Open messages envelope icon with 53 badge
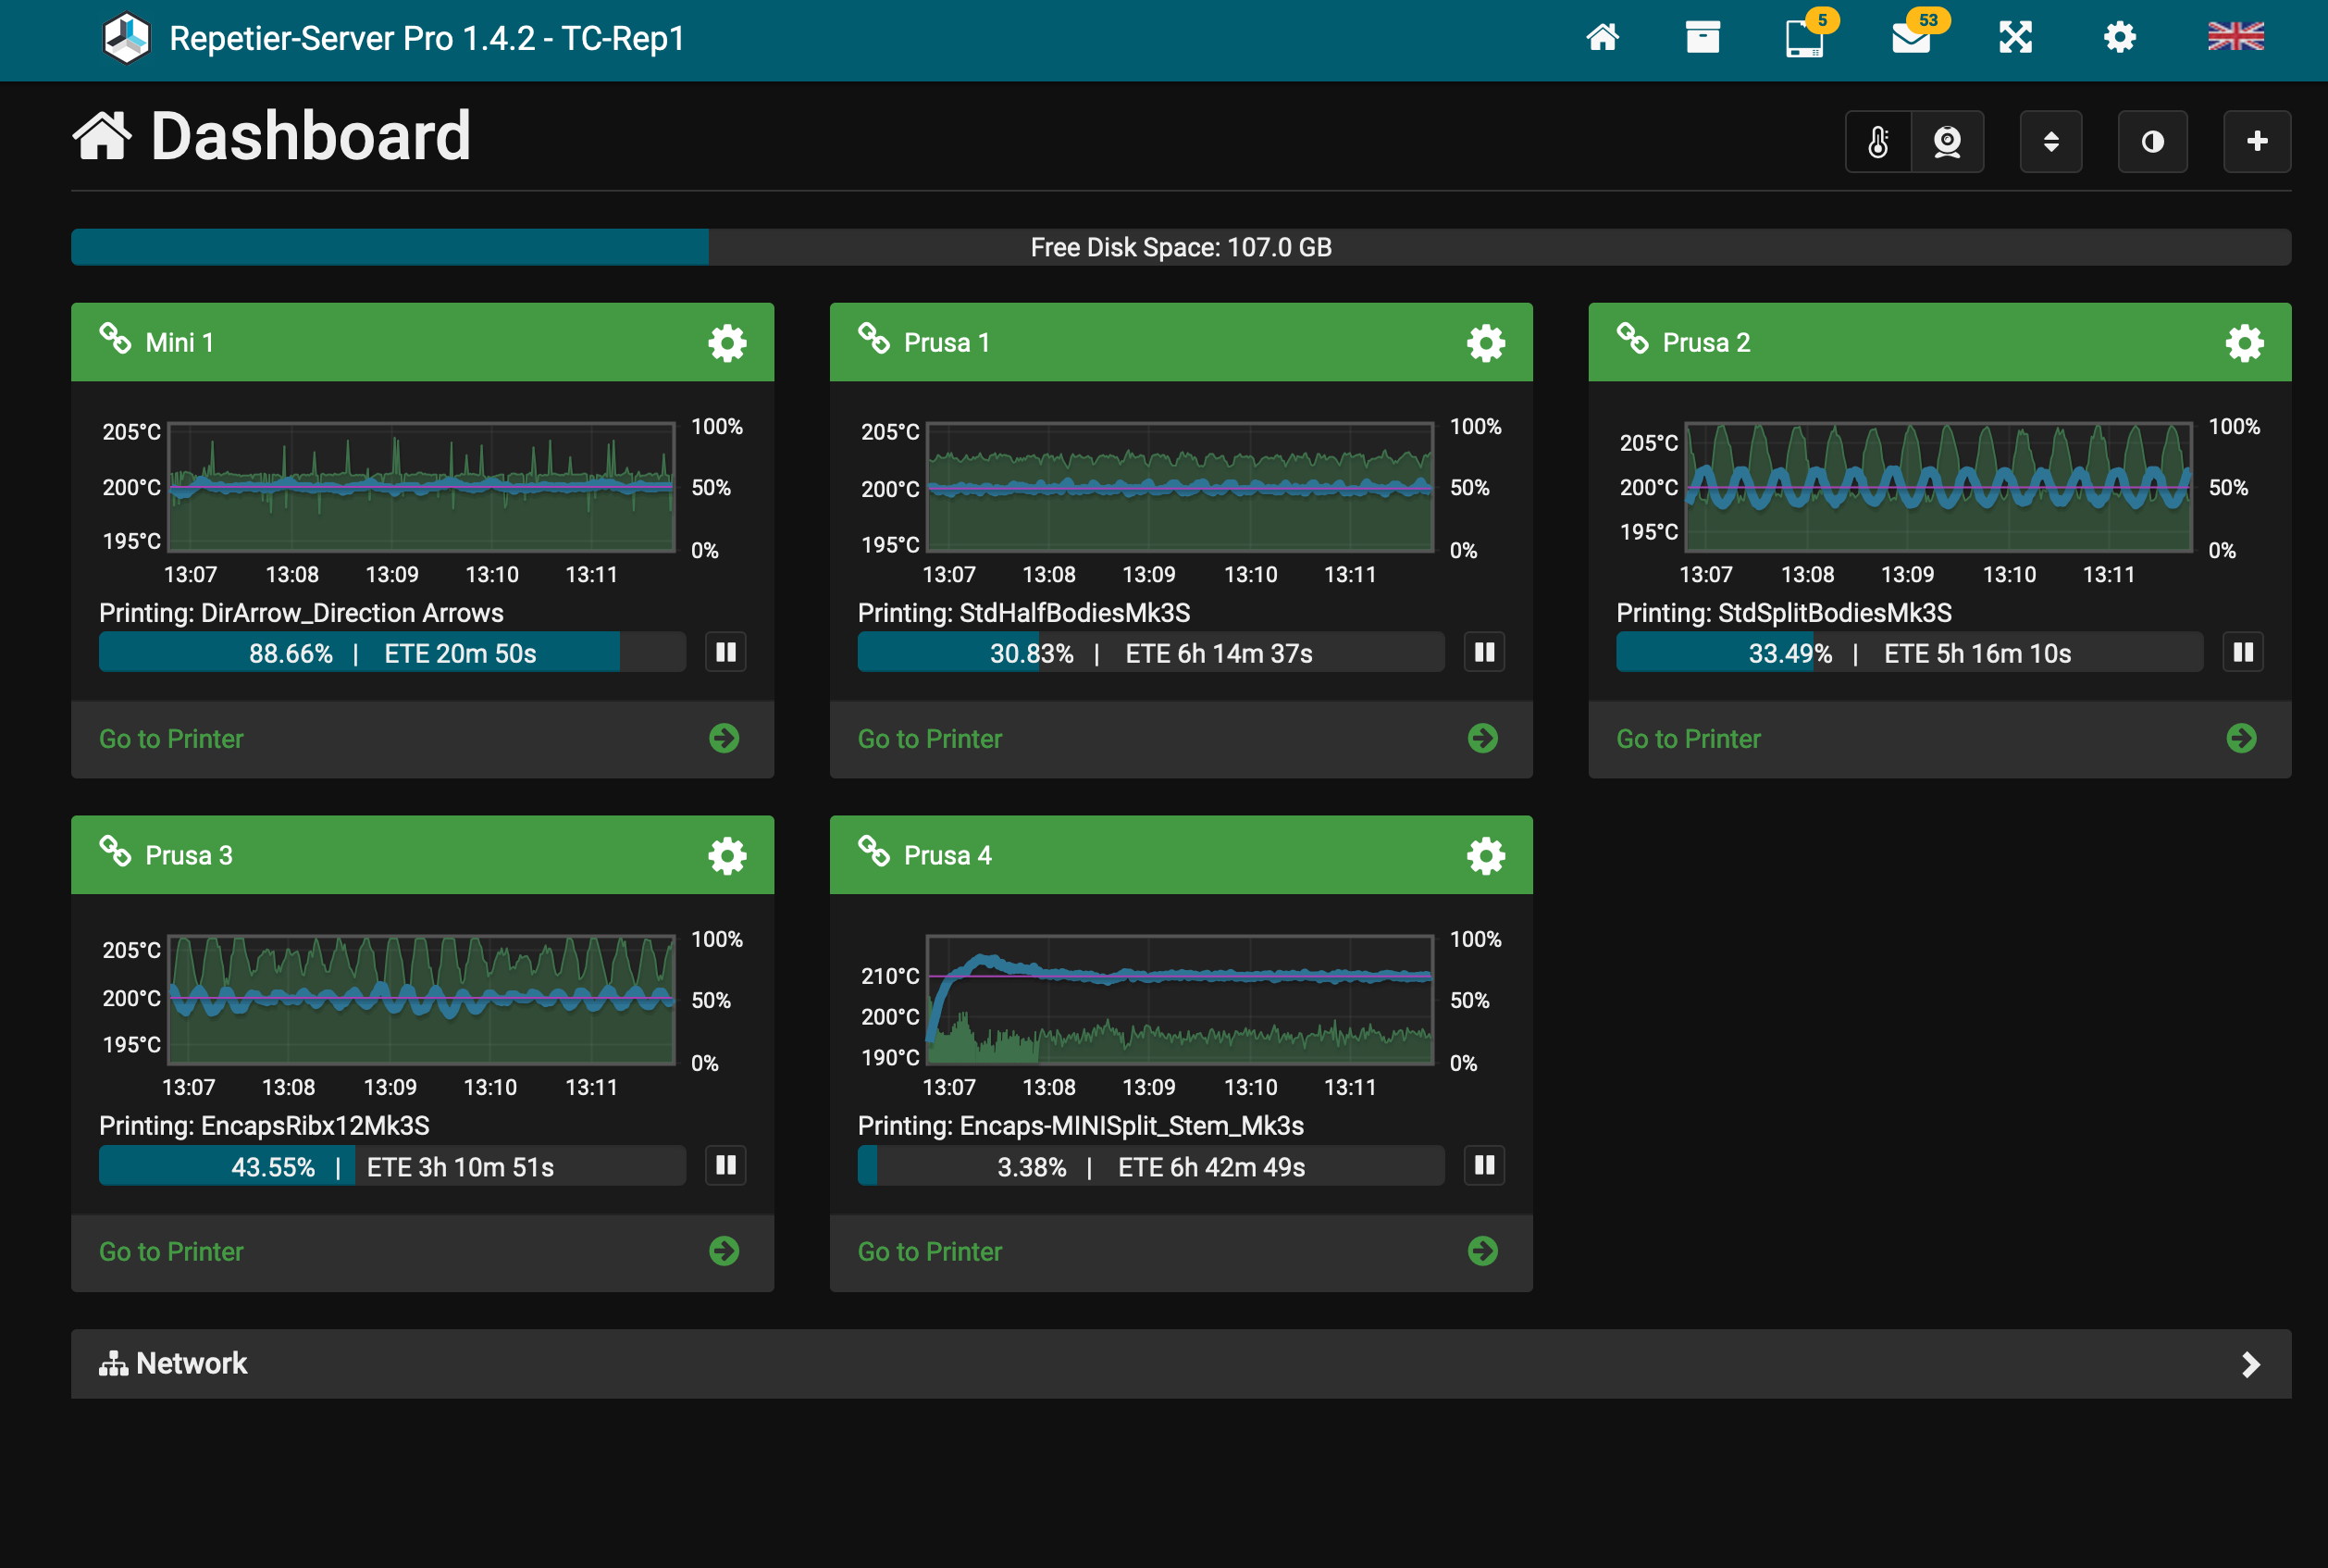Screen dimensions: 2328x1568 (x=1912, y=38)
